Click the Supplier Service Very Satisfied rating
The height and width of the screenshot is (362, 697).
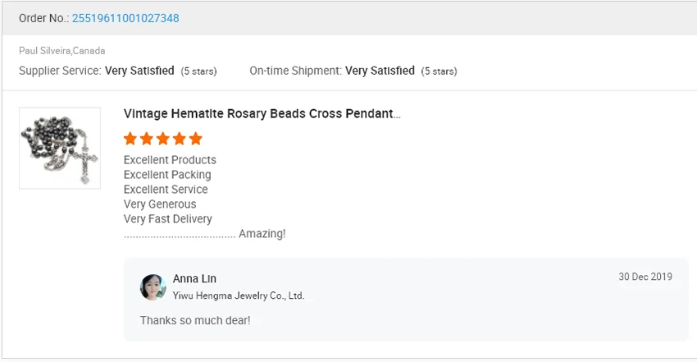pos(139,71)
